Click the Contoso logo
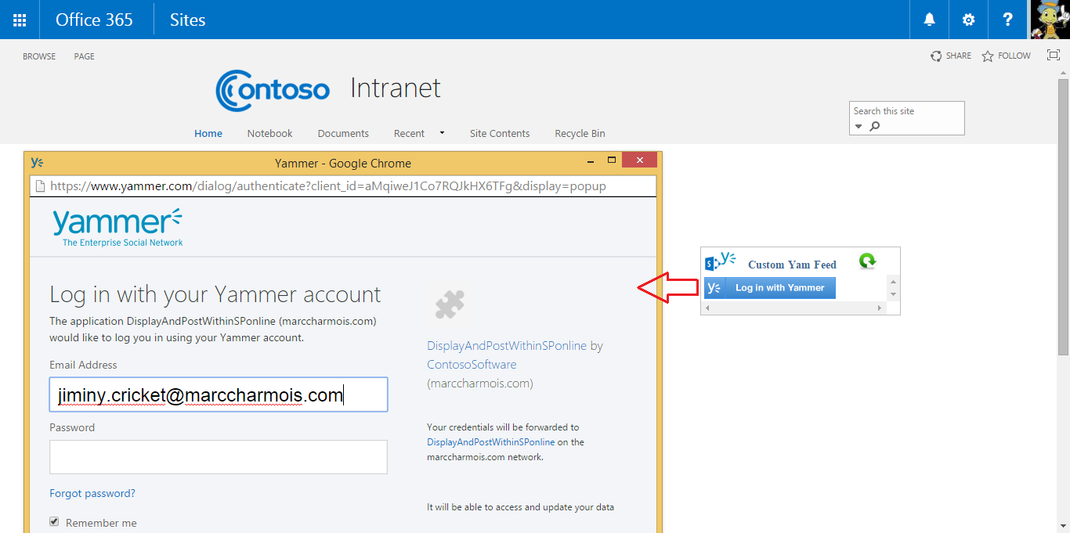Screen dimensions: 1070x533 (273, 90)
